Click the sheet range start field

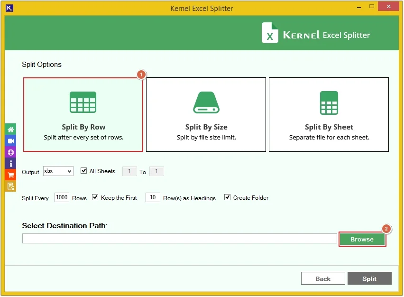(x=129, y=171)
